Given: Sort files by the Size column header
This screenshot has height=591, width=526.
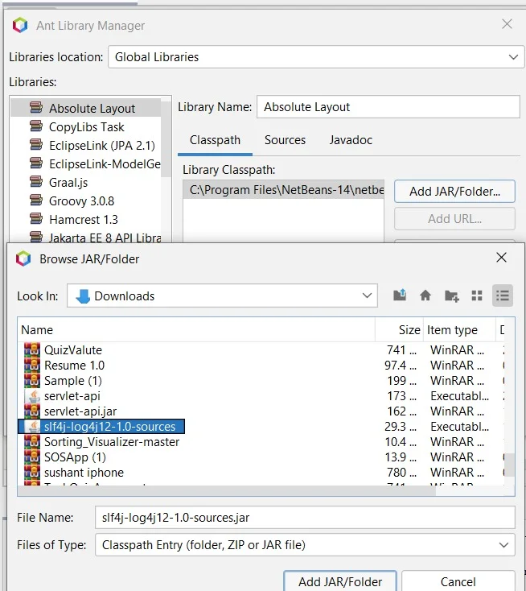Looking at the screenshot, I should click(x=399, y=330).
